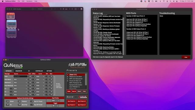Click the Save As preset button
The height and width of the screenshot is (110, 195).
tap(74, 91)
